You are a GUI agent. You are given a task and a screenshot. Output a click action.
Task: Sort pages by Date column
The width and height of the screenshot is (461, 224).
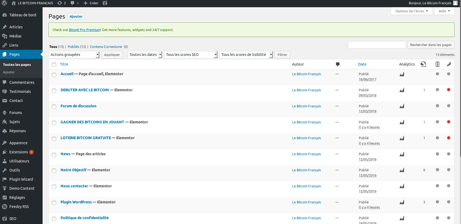point(362,64)
